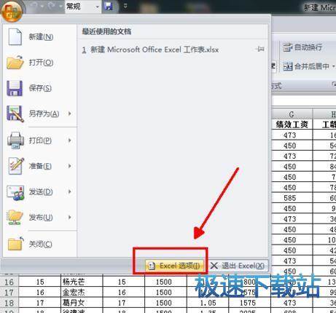Select row 17 header
336x313 pixels.
9,293
